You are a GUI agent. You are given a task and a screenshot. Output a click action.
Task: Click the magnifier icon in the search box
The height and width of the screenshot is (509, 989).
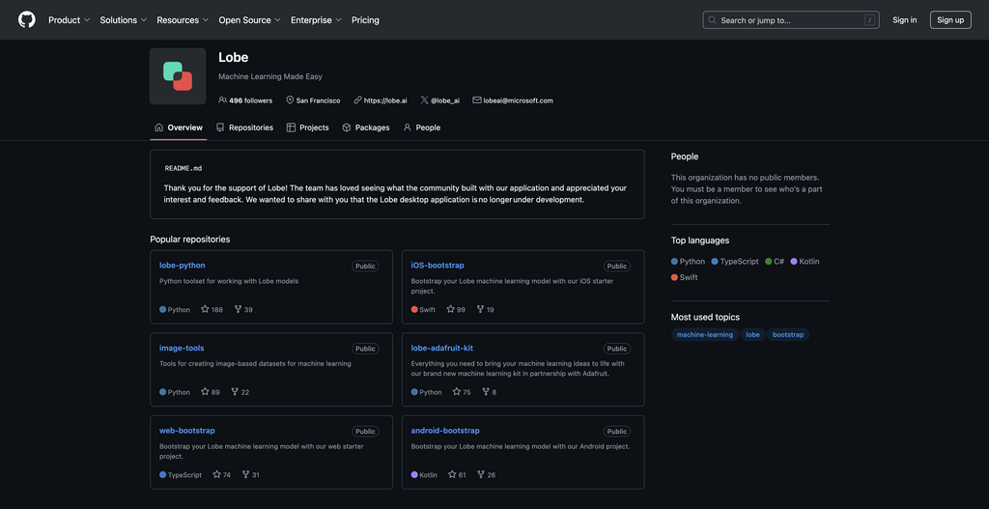click(712, 20)
